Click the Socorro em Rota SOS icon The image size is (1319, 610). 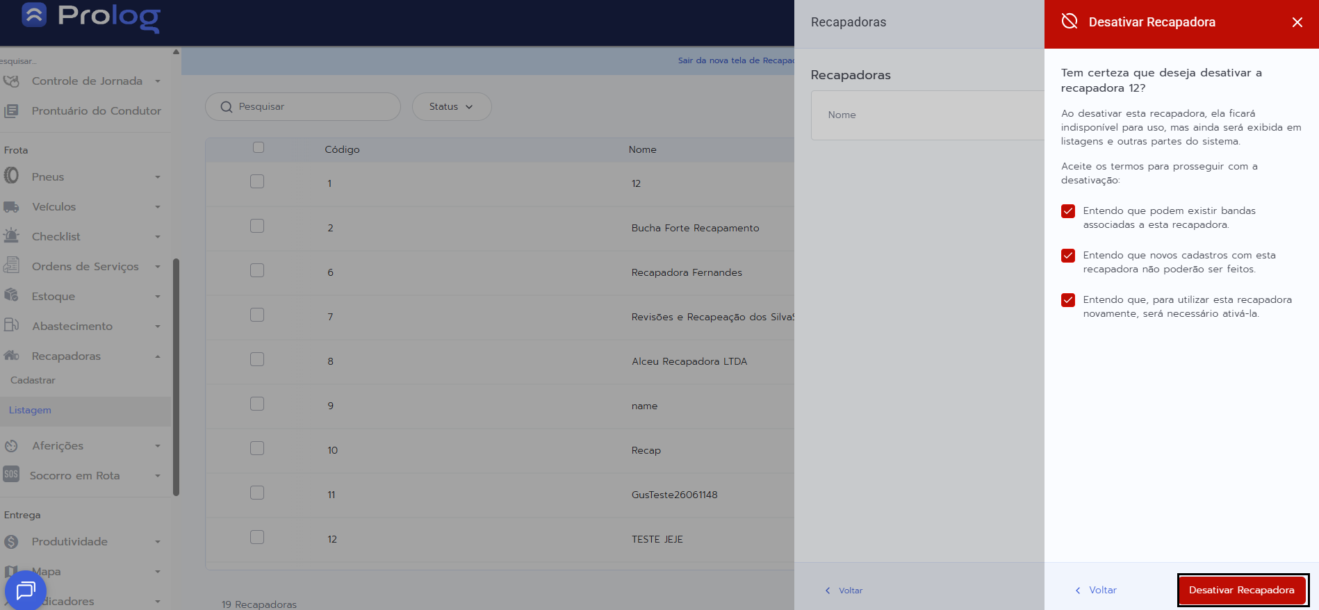[x=11, y=475]
